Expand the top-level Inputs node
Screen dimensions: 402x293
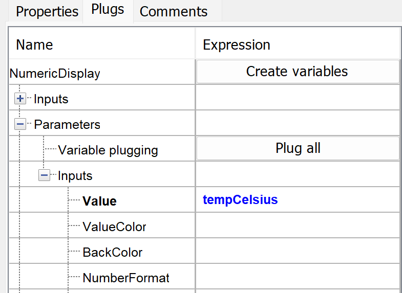[20, 99]
